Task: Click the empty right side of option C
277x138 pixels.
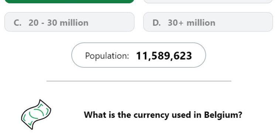Action: coord(111,22)
